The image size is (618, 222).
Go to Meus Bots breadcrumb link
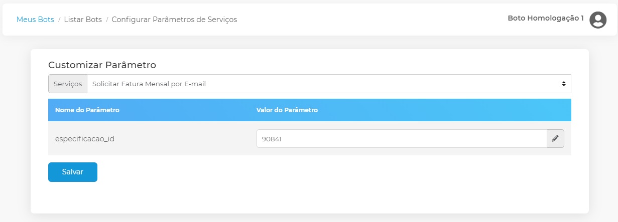click(x=35, y=20)
